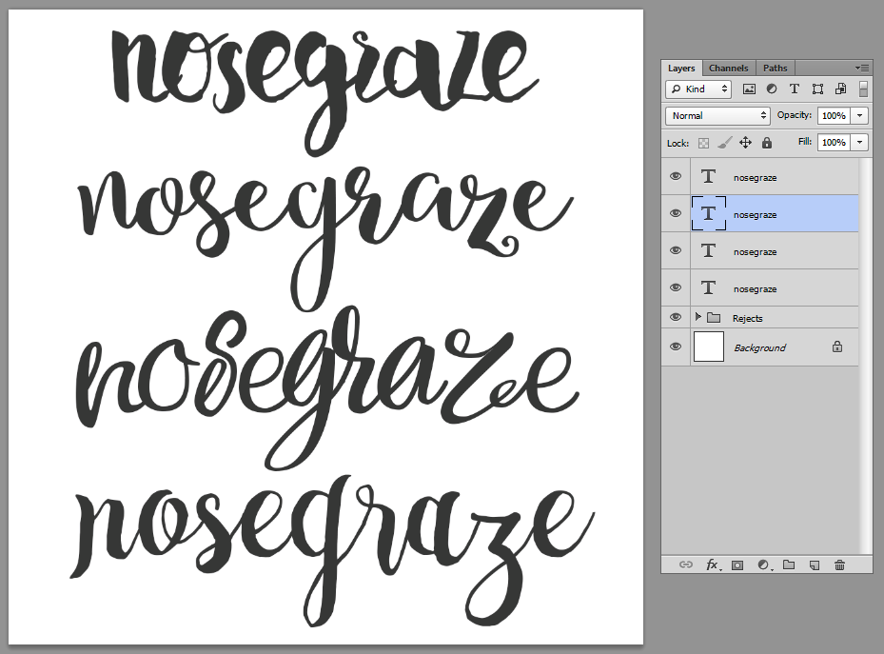The height and width of the screenshot is (654, 884).
Task: Create a new group with folder icon
Action: point(789,565)
